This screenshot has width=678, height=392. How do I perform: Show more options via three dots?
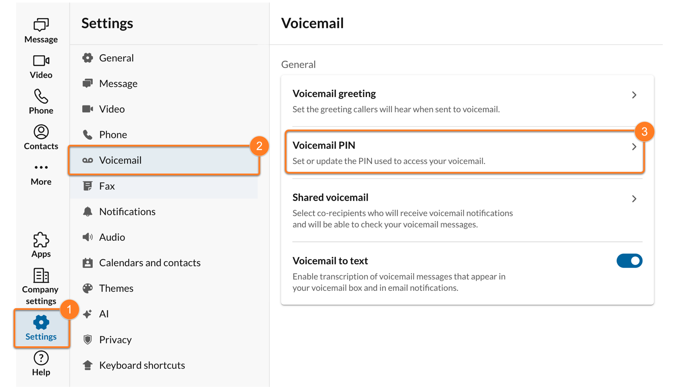tap(41, 168)
